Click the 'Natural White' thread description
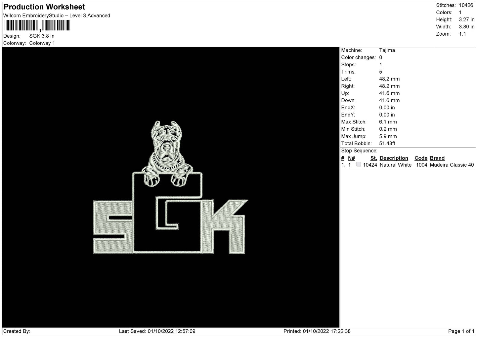 pos(395,165)
